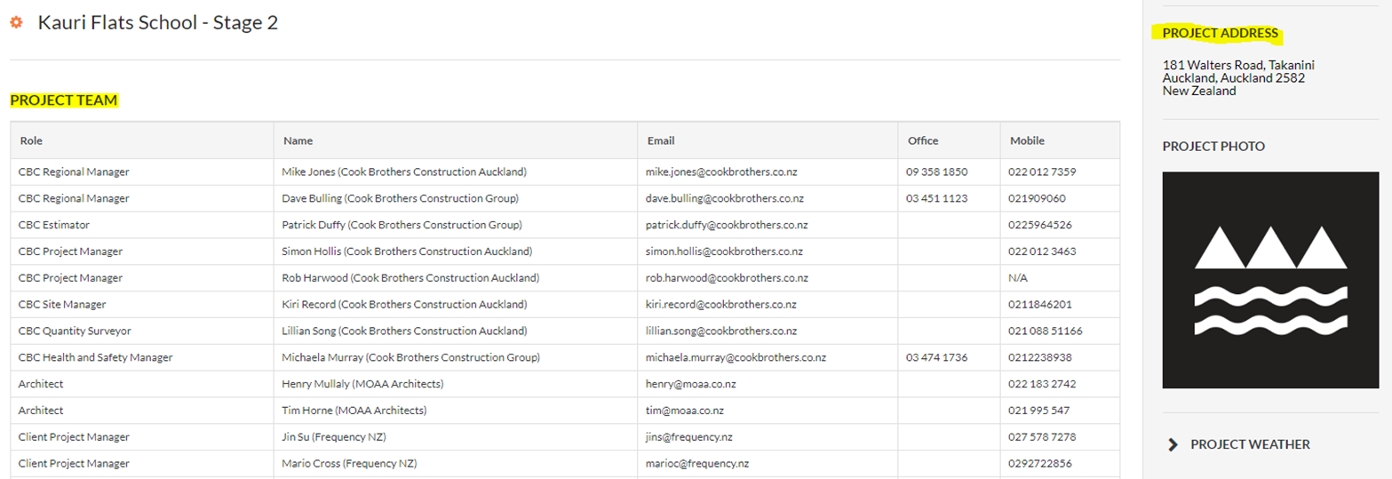Select the name Mario Cross
The image size is (1392, 479).
(311, 464)
